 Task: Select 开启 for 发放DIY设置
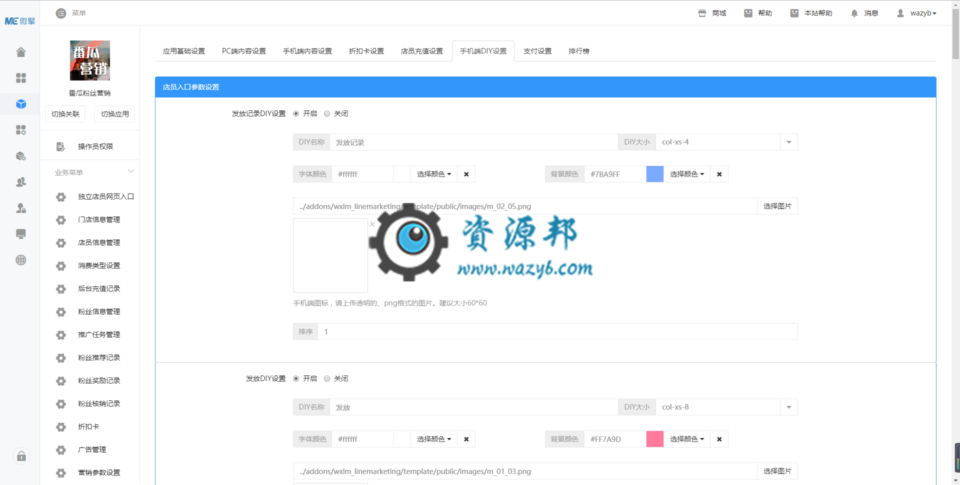coord(296,378)
